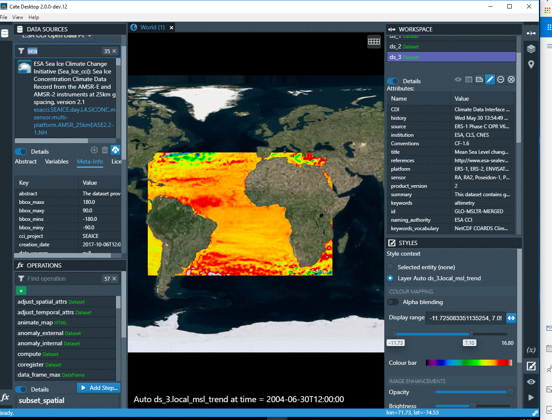Viewport: 552px width, 420px height.
Task: Open the expression (x) icon in right sidebar
Action: (531, 350)
